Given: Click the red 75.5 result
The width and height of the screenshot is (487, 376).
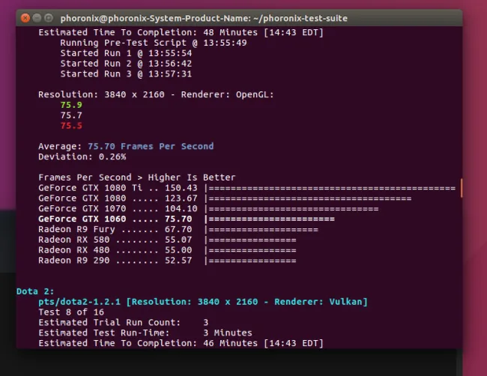Looking at the screenshot, I should pos(71,126).
